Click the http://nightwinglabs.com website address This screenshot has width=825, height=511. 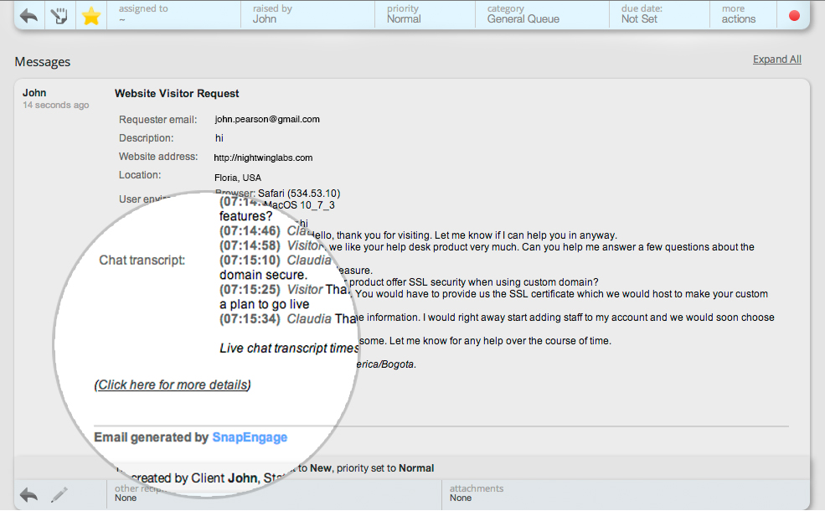coord(263,157)
